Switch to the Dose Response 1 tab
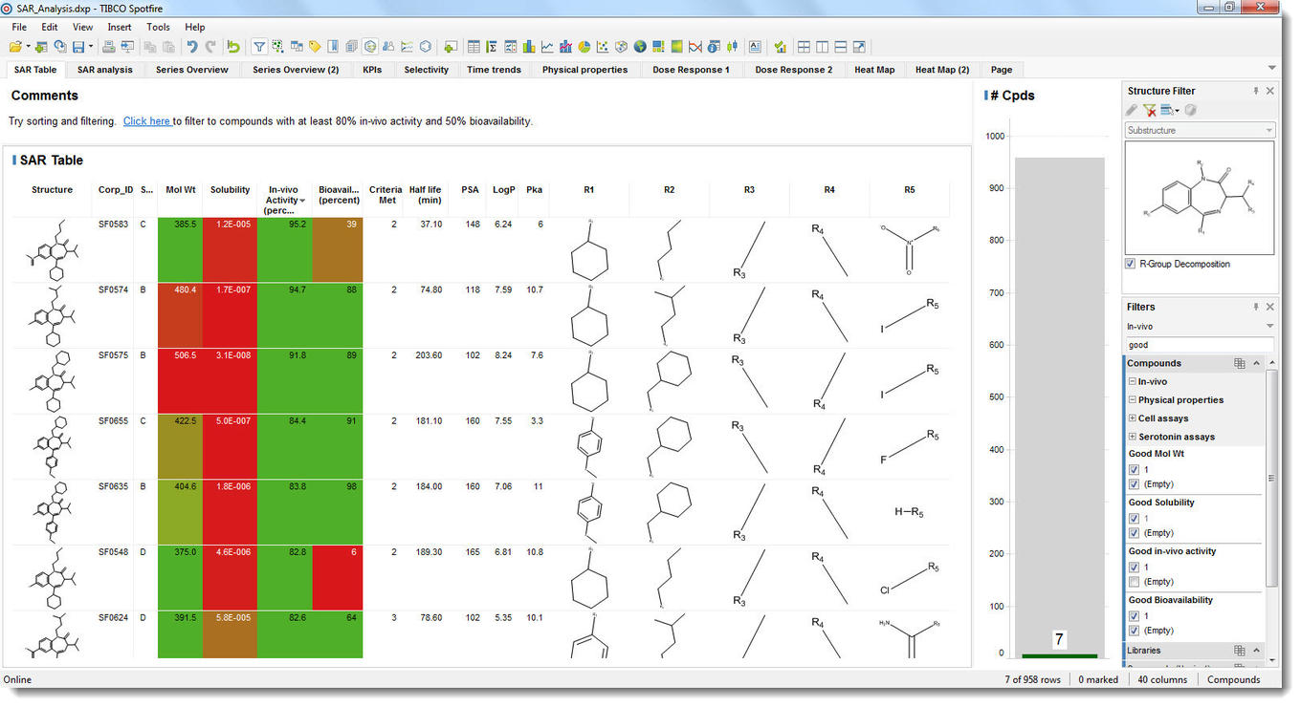This screenshot has height=707, width=1301. tap(691, 70)
